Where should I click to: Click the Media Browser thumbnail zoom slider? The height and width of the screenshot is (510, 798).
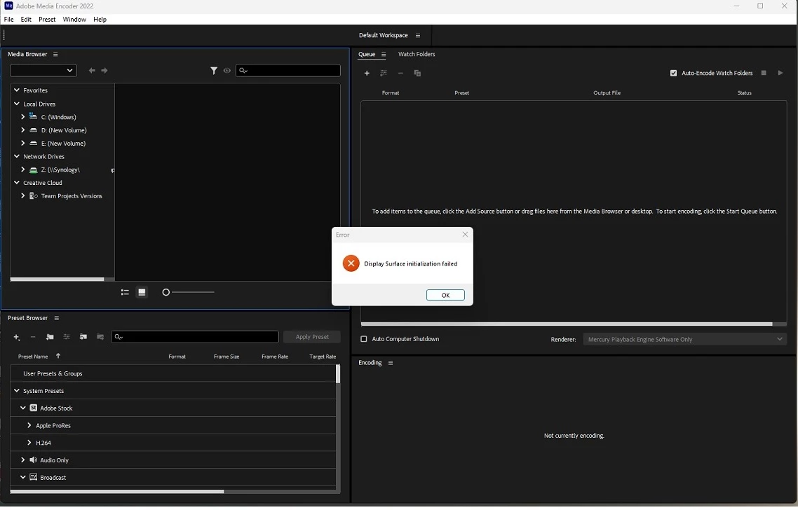[x=189, y=292]
